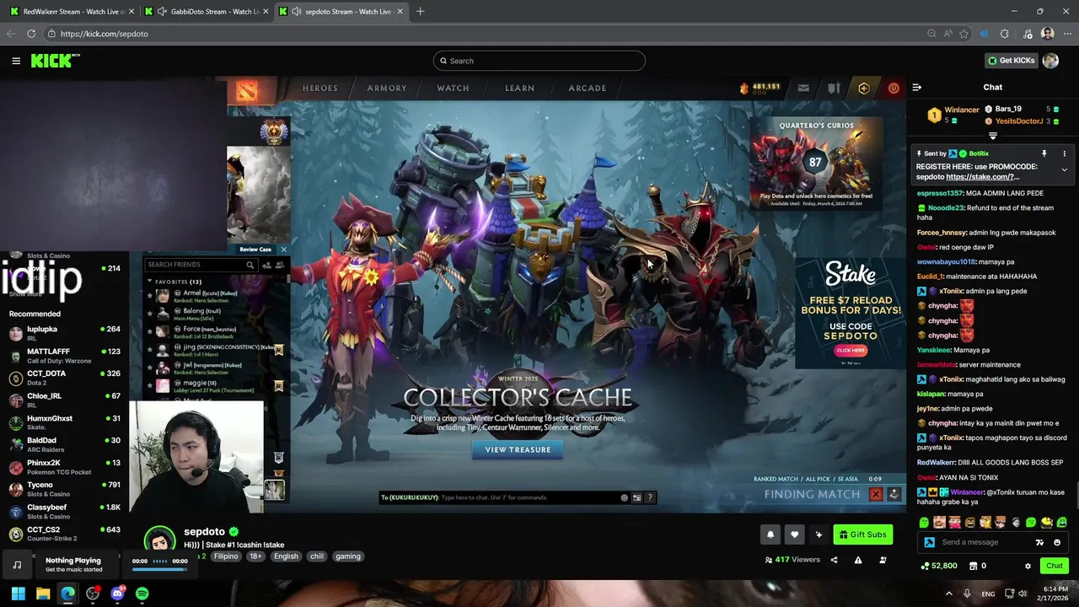Open the Tyceno recommended channel

[x=65, y=489]
